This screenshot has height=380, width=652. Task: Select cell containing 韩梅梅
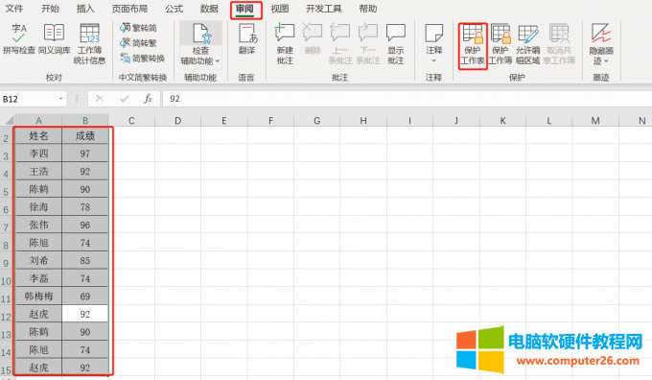[x=38, y=297]
